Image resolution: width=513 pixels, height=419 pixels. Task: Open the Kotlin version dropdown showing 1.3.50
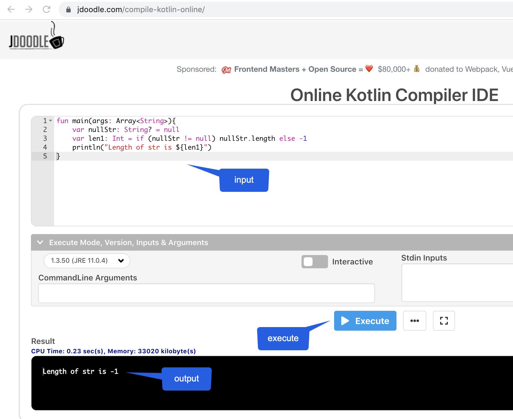tap(87, 261)
